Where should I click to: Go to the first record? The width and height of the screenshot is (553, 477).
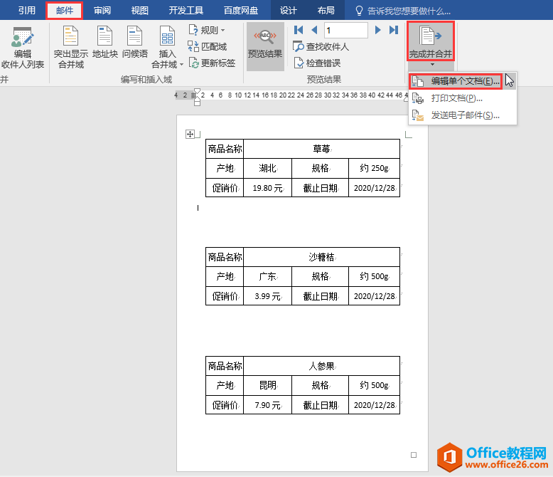click(299, 30)
